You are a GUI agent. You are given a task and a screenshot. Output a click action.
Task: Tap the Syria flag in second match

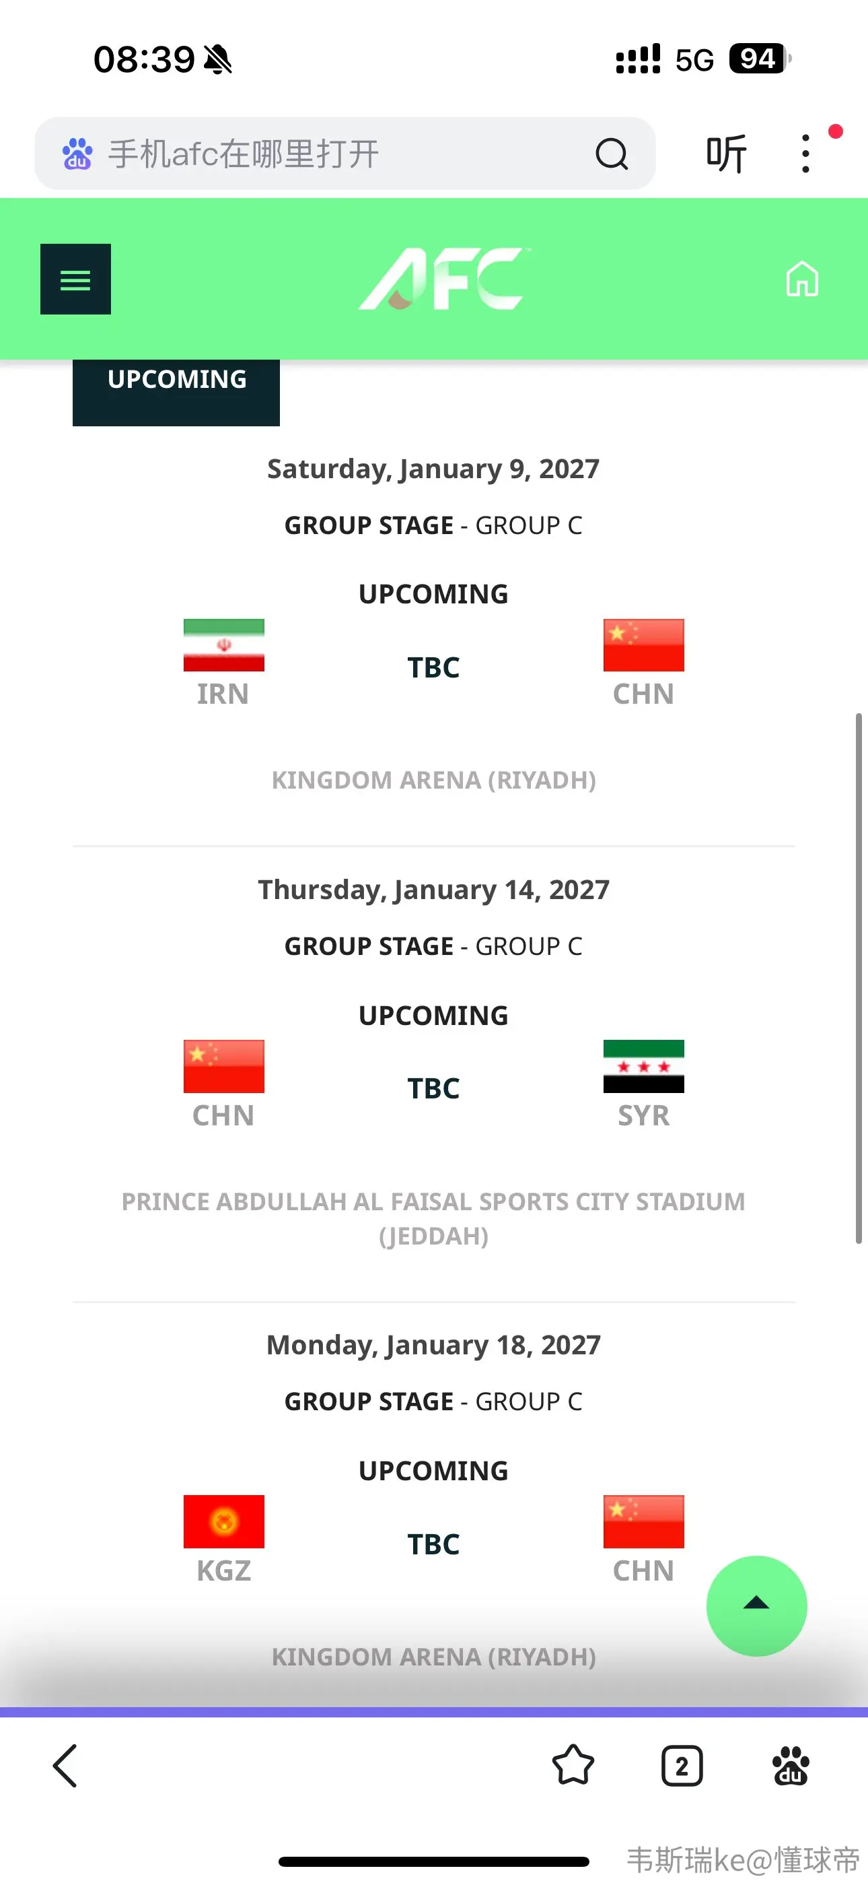[644, 1066]
